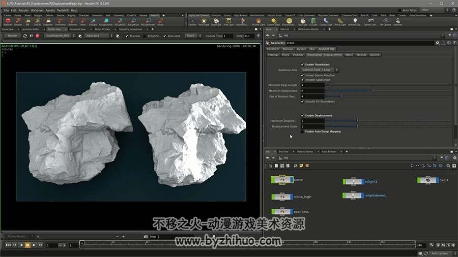Open the camera path dropdown

click(x=99, y=36)
